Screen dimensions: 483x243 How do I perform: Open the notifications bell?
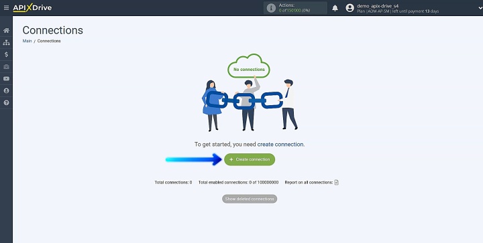coord(335,8)
